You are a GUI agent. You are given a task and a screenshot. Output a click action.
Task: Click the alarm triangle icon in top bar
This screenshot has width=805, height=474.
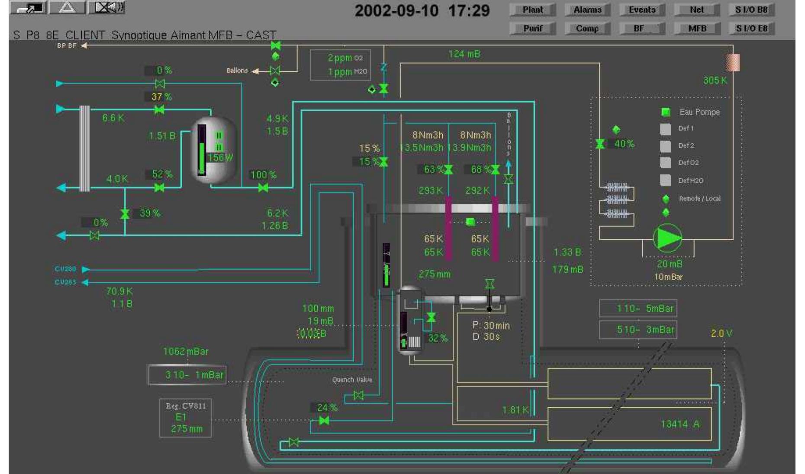67,7
